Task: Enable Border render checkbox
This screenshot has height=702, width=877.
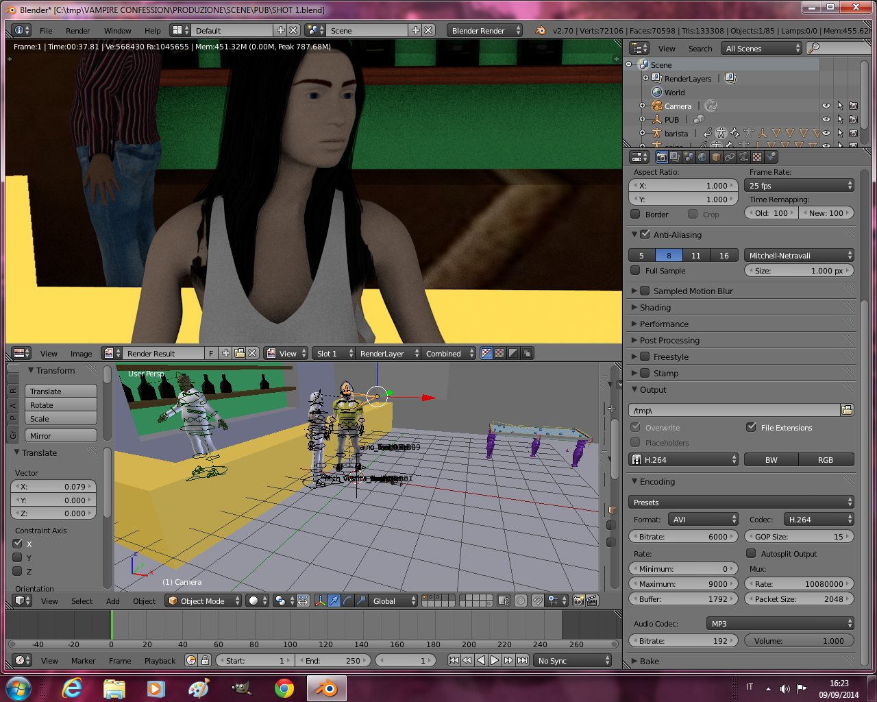Action: (x=635, y=214)
